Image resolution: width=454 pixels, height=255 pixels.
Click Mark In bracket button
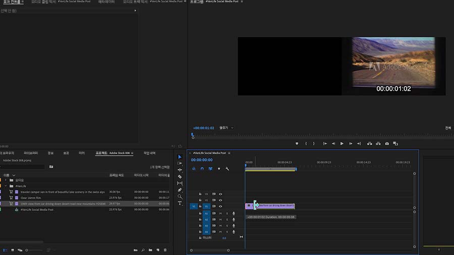point(306,144)
